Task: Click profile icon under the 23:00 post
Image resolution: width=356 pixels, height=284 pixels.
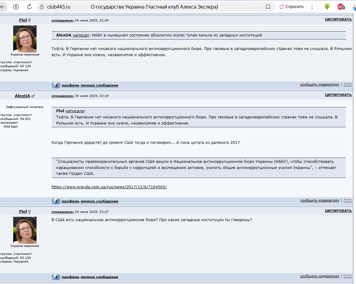Action: (56, 85)
